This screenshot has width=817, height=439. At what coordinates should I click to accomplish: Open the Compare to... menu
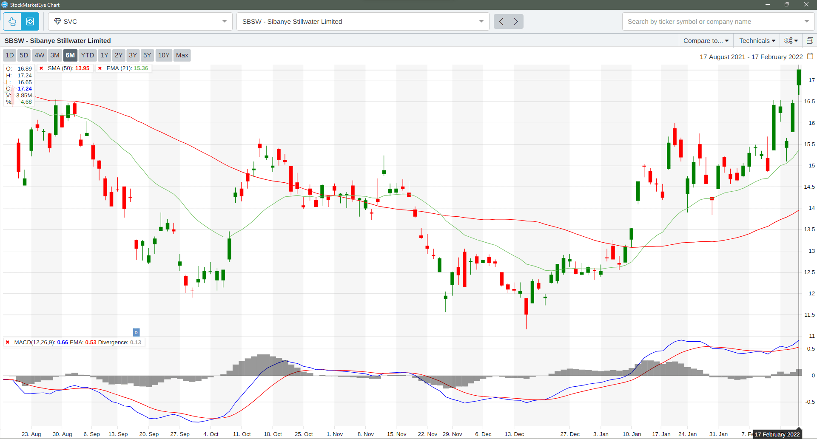(x=706, y=40)
